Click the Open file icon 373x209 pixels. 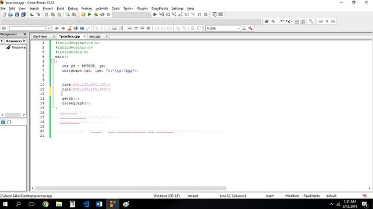point(10,15)
